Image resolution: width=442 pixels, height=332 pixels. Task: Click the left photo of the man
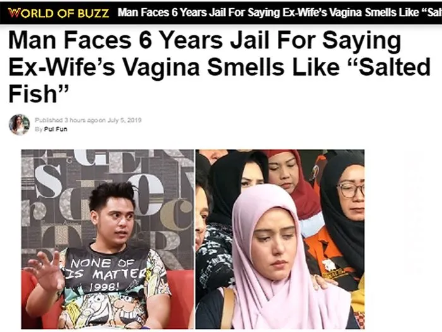tap(107, 239)
